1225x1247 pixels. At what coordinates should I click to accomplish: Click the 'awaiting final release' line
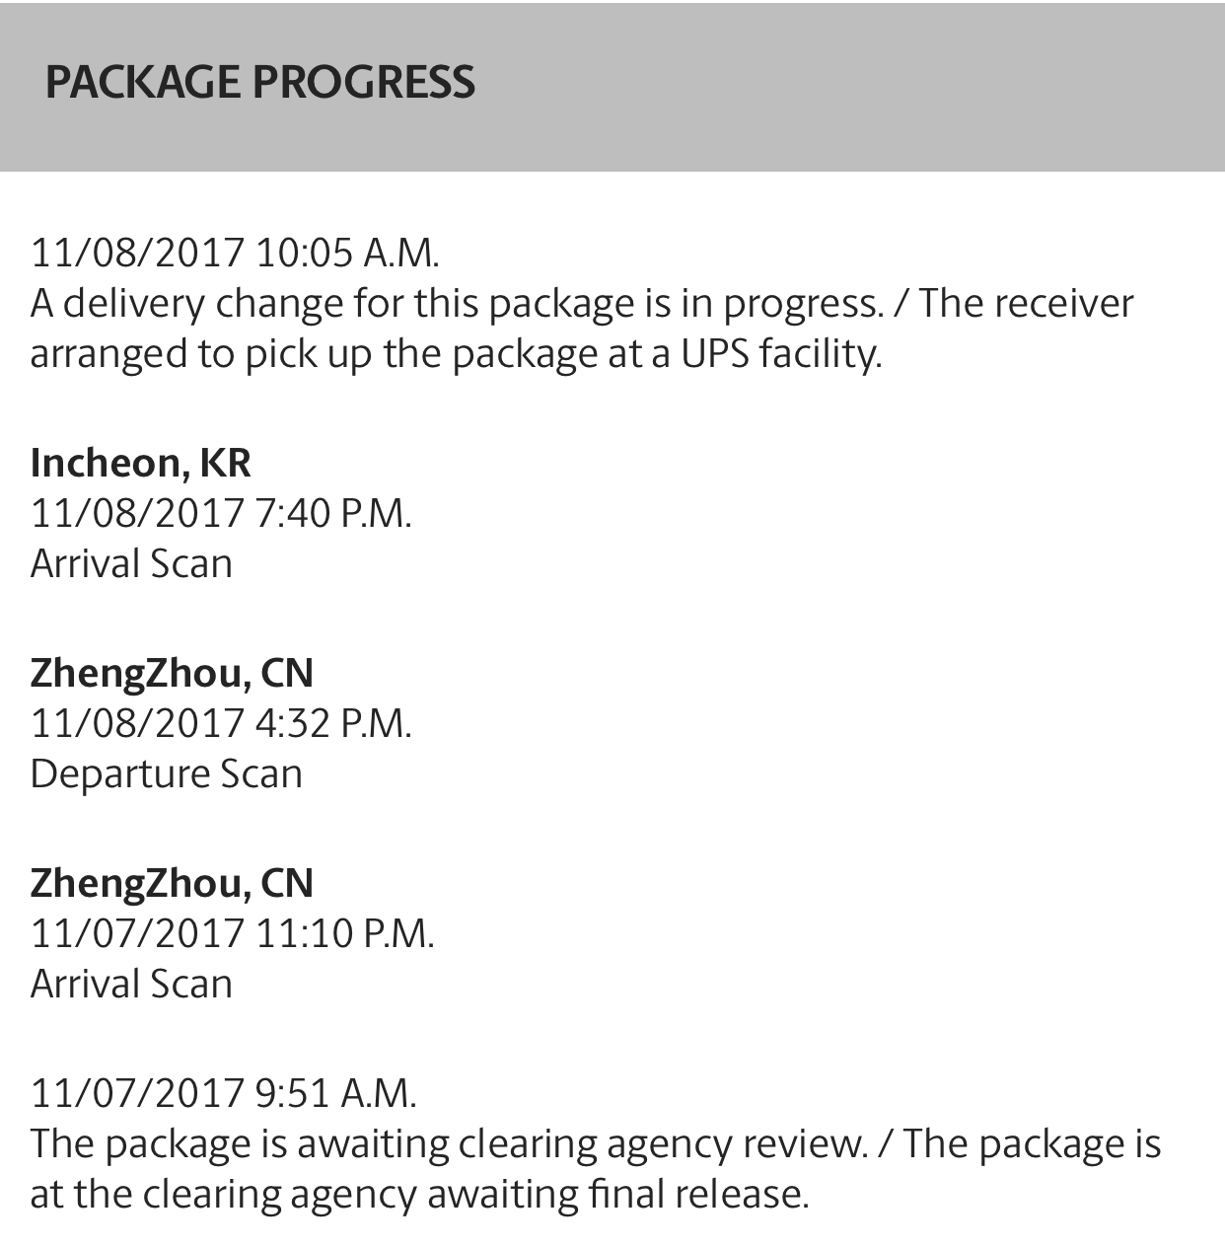pos(419,1194)
